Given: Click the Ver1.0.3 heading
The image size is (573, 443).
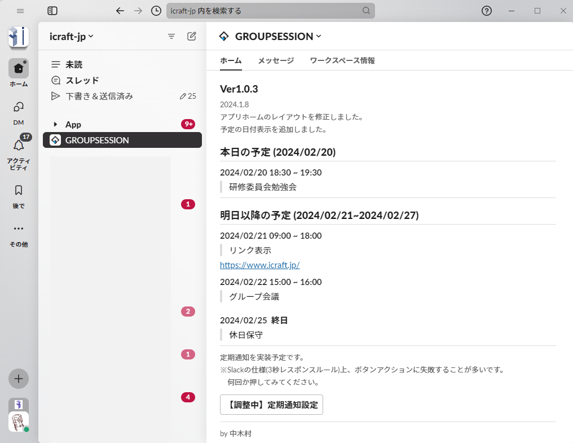Looking at the screenshot, I should click(239, 89).
